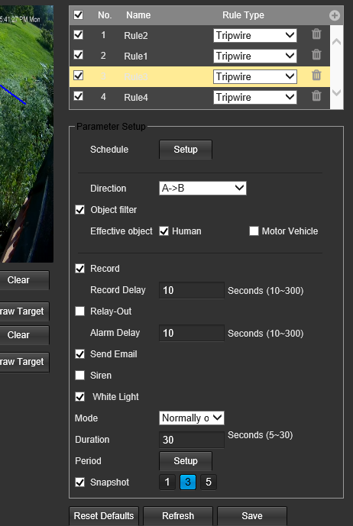The height and width of the screenshot is (526, 353).
Task: Open the Direction A->B dropdown
Action: pyautogui.click(x=202, y=189)
